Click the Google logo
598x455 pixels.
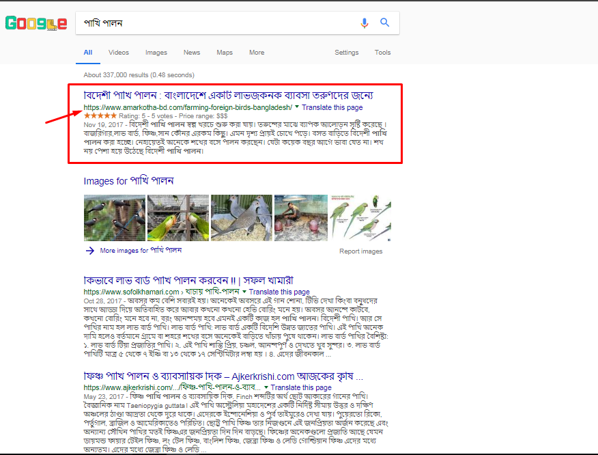click(x=35, y=23)
